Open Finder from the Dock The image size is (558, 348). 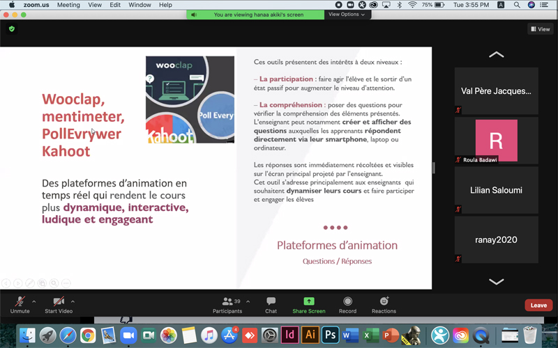click(x=27, y=335)
